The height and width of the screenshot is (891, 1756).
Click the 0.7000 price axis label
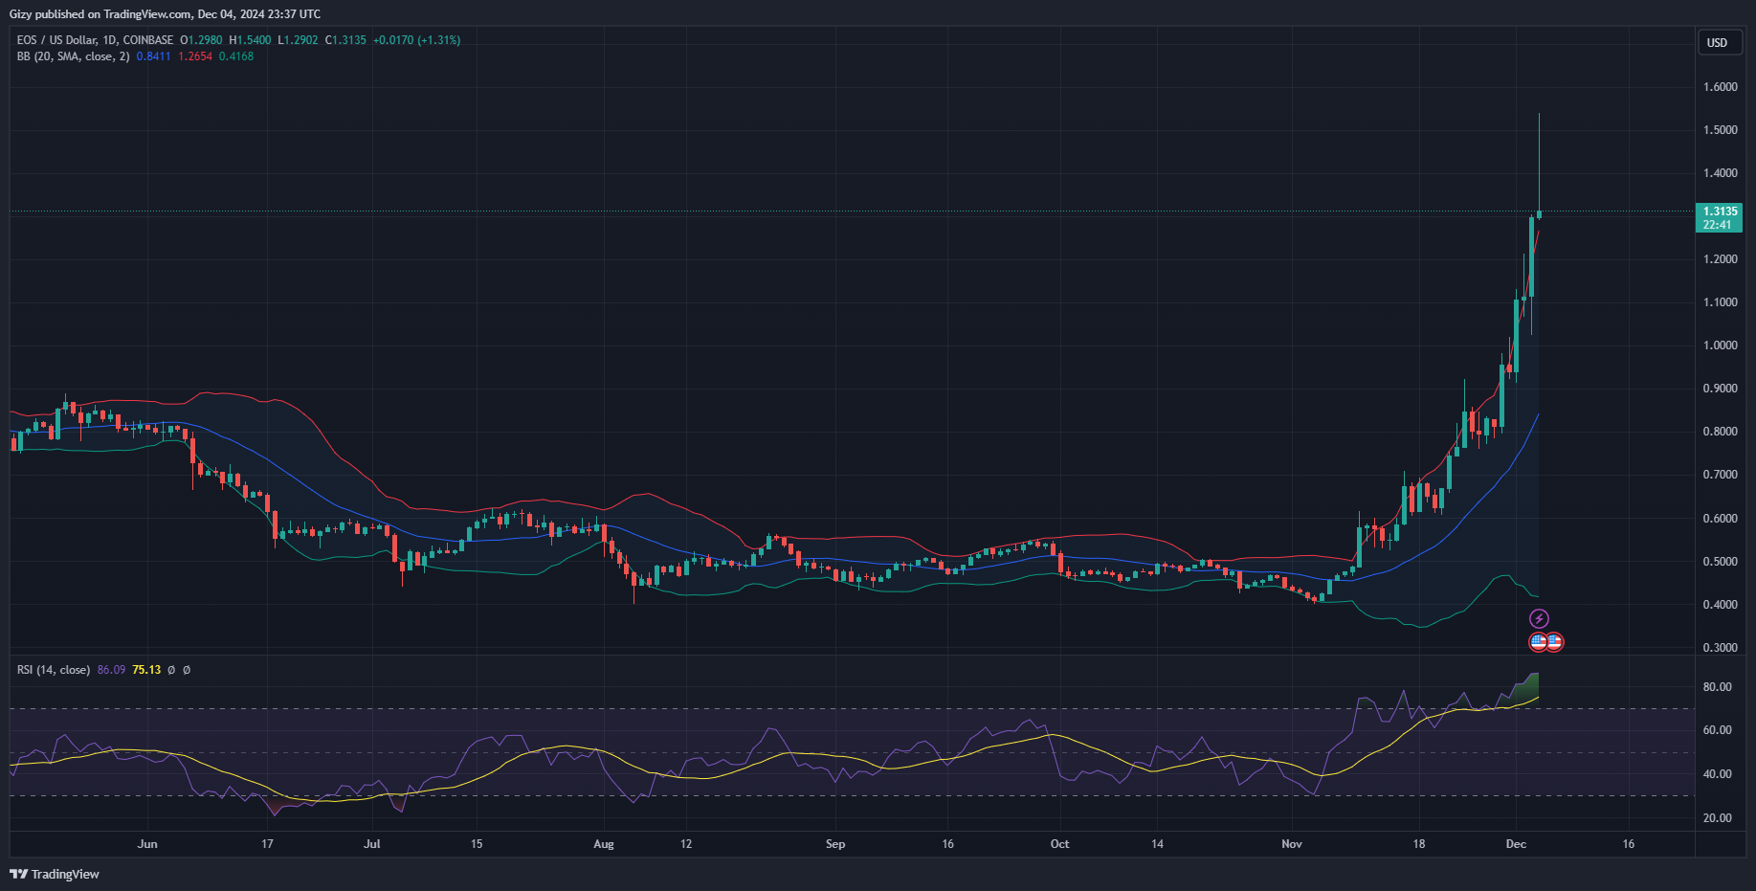click(x=1720, y=475)
